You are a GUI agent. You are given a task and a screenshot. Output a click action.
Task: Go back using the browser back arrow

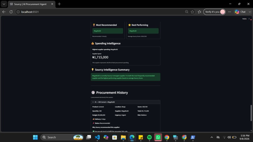(4, 12)
